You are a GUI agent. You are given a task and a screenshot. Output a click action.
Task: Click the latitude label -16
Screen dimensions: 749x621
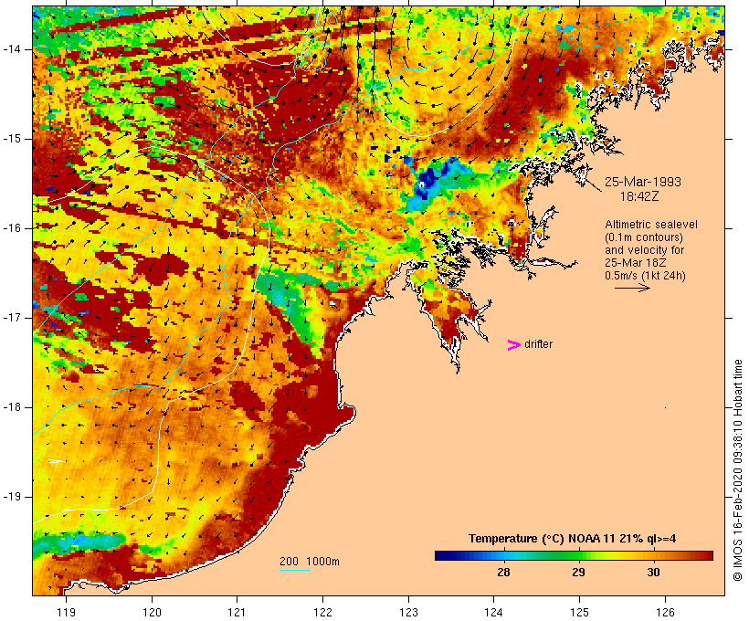click(x=11, y=228)
